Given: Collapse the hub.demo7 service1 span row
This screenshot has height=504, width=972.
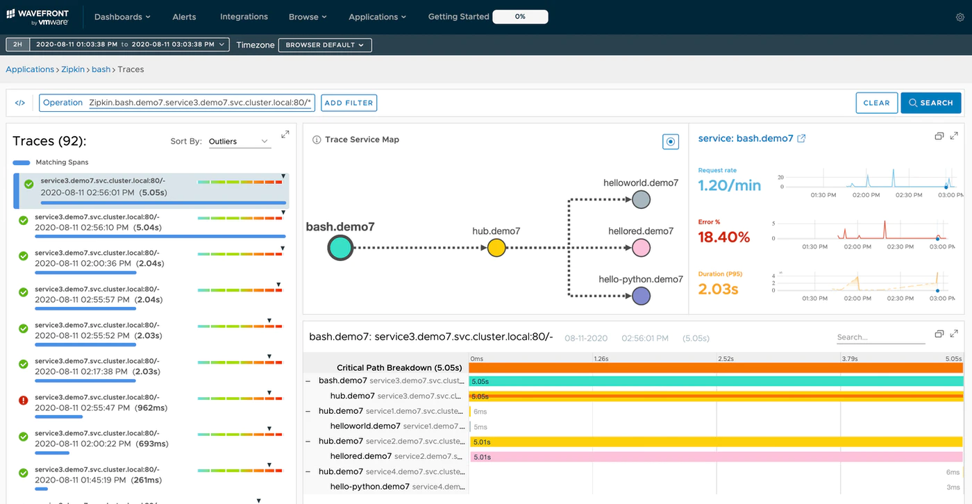Looking at the screenshot, I should point(308,411).
